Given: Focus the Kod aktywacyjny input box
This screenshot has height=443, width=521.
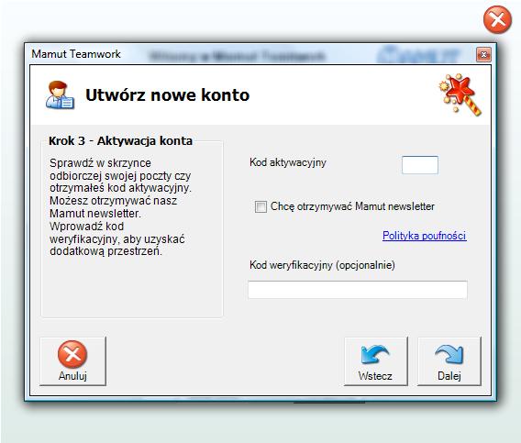Looking at the screenshot, I should coord(420,165).
